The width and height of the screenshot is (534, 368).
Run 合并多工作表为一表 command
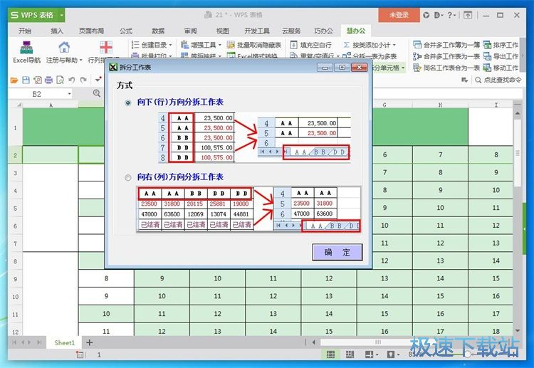coord(446,56)
